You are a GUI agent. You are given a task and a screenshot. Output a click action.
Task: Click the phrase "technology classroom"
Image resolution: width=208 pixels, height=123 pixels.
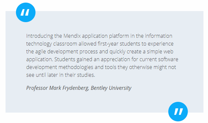52,44
